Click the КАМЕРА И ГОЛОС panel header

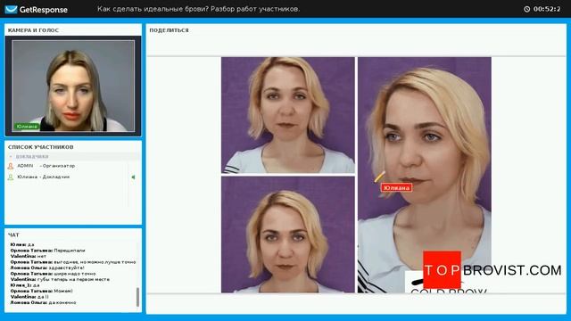(34, 30)
